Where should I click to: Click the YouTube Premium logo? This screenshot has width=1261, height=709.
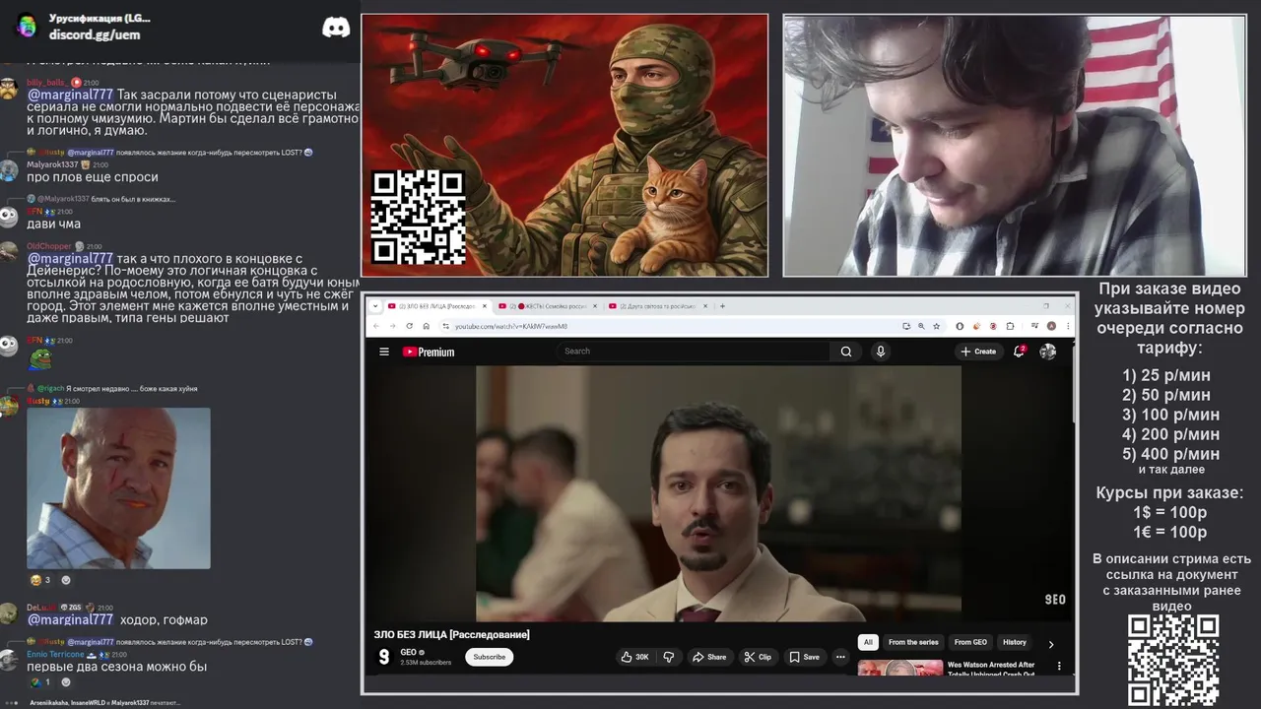click(x=429, y=352)
